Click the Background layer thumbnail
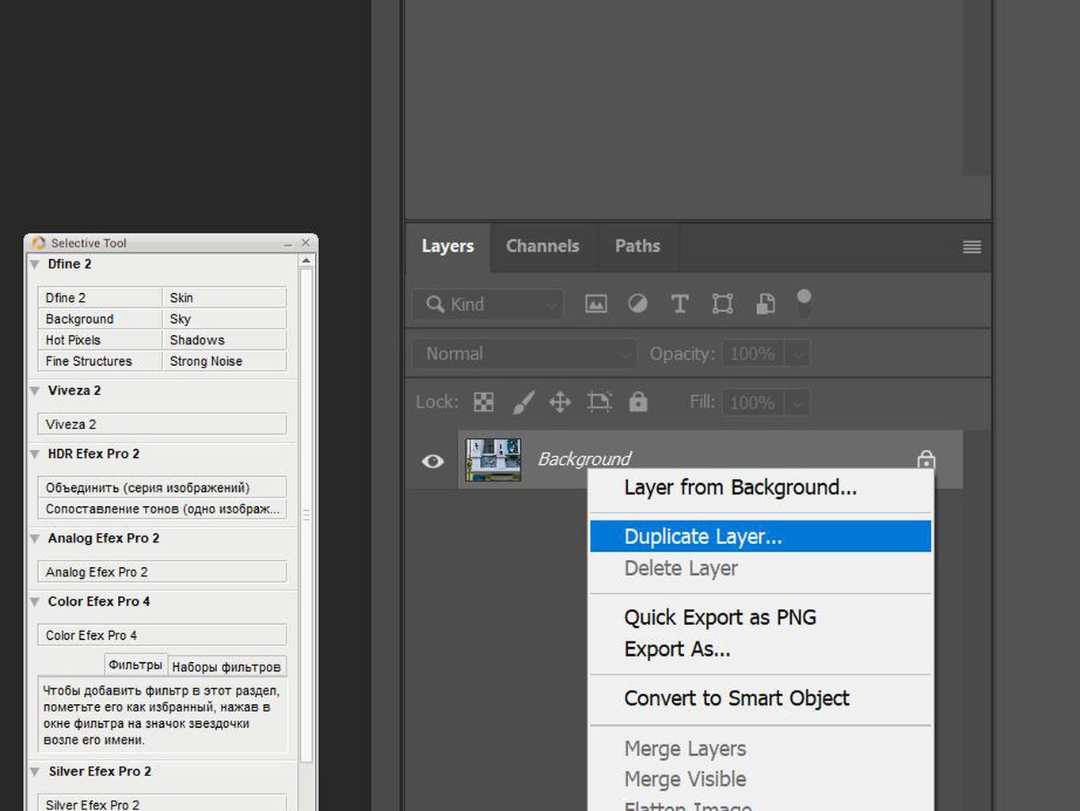This screenshot has width=1080, height=811. (492, 460)
